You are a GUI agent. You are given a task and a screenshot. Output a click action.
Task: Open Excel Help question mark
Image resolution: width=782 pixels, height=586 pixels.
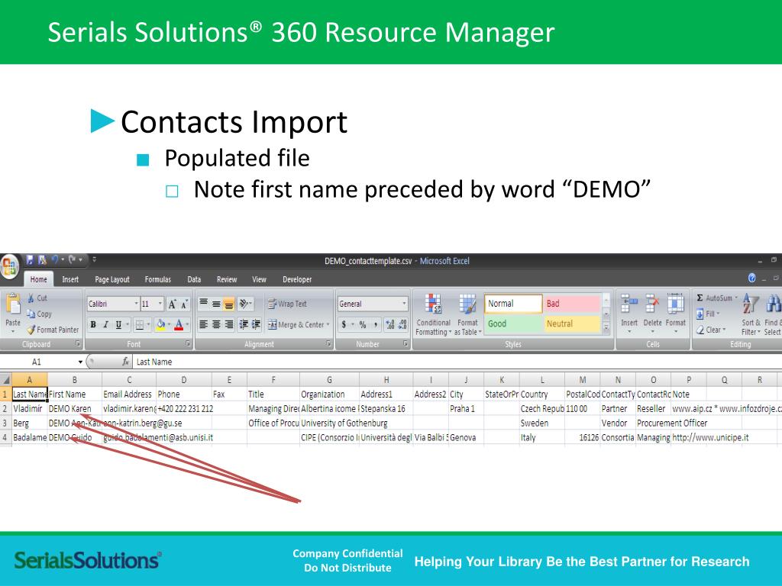pyautogui.click(x=751, y=279)
